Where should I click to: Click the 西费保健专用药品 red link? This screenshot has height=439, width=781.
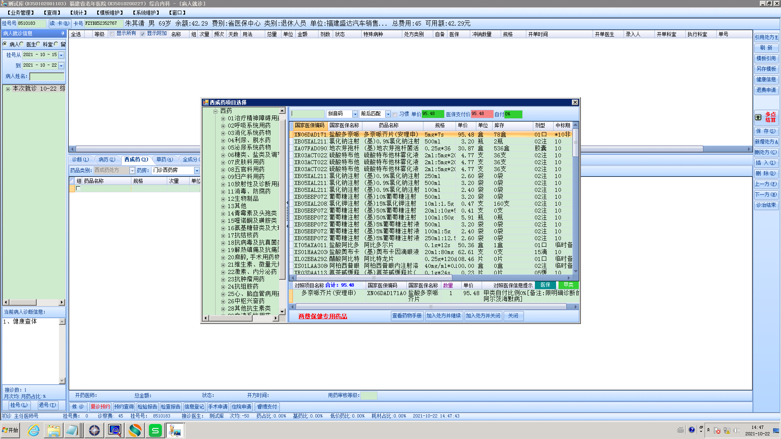tap(323, 316)
